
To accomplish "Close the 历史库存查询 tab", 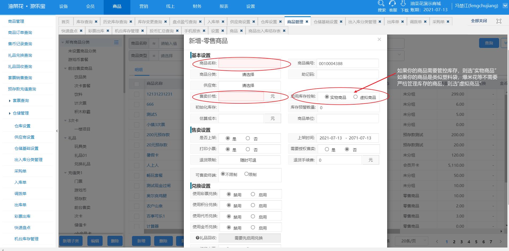I will tap(131, 22).
